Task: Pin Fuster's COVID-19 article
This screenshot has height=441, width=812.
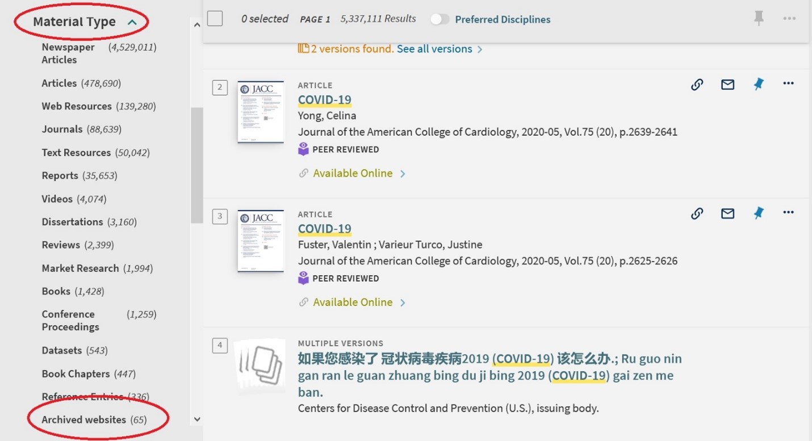Action: 759,213
